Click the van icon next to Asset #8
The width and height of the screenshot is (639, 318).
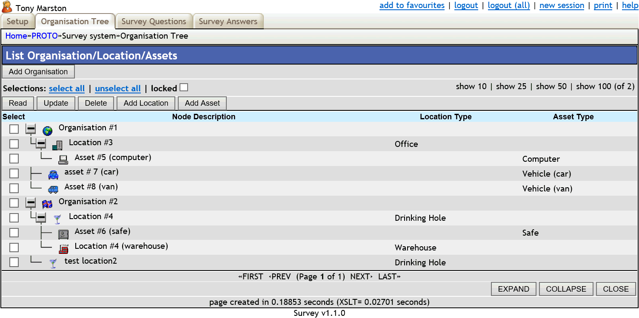53,189
